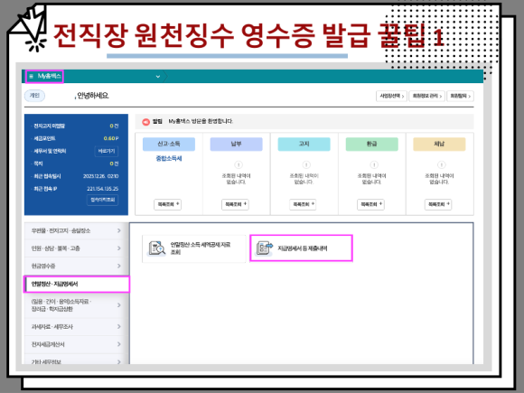This screenshot has width=524, height=393.
Task: Expand chevron of 우편물·전자고지·송달장소 row
Action: (x=119, y=230)
